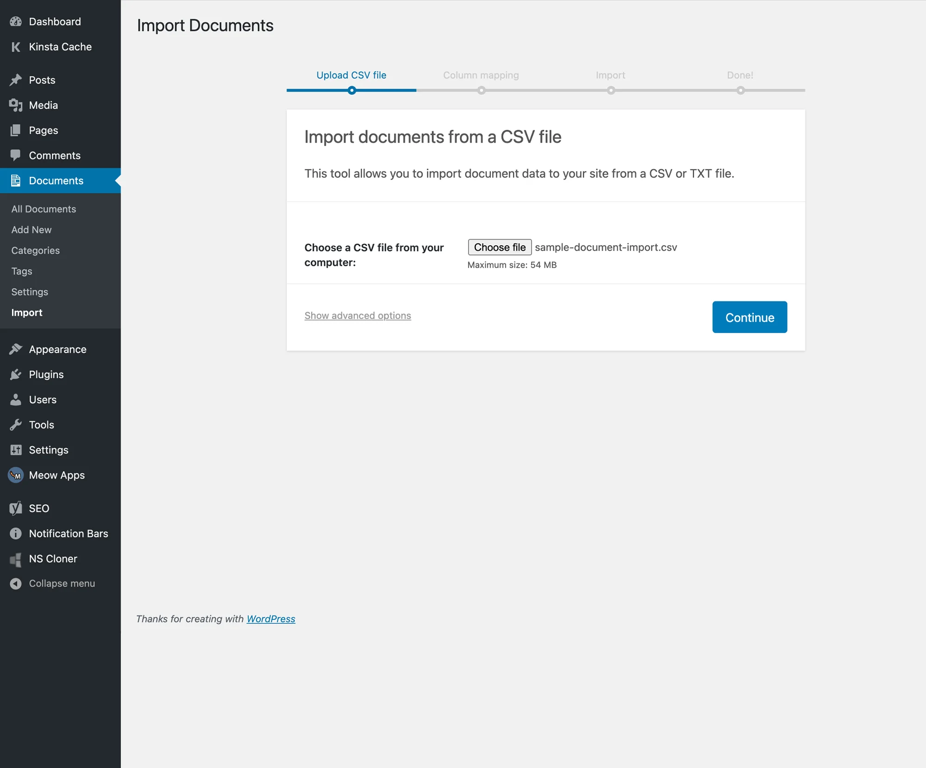Open Kinsta Cache settings
The height and width of the screenshot is (768, 926).
tap(60, 47)
